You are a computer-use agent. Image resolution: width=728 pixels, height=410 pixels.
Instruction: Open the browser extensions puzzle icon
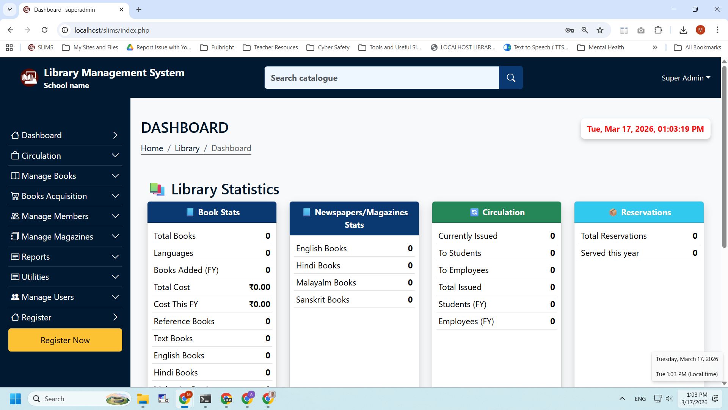pyautogui.click(x=658, y=30)
